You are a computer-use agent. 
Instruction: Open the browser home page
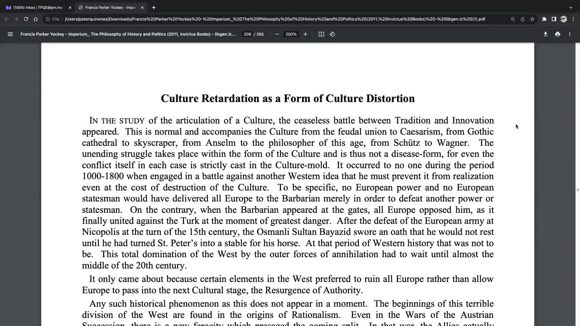(35, 19)
